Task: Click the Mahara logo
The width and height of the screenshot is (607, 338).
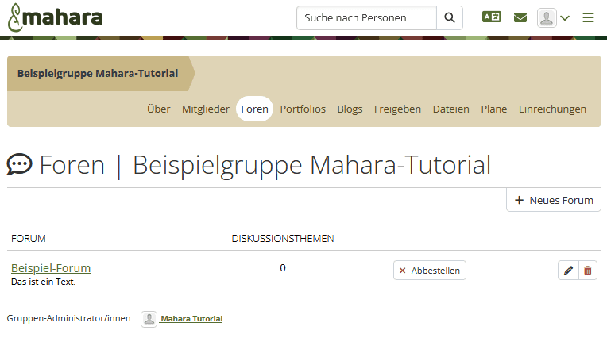Action: tap(55, 17)
